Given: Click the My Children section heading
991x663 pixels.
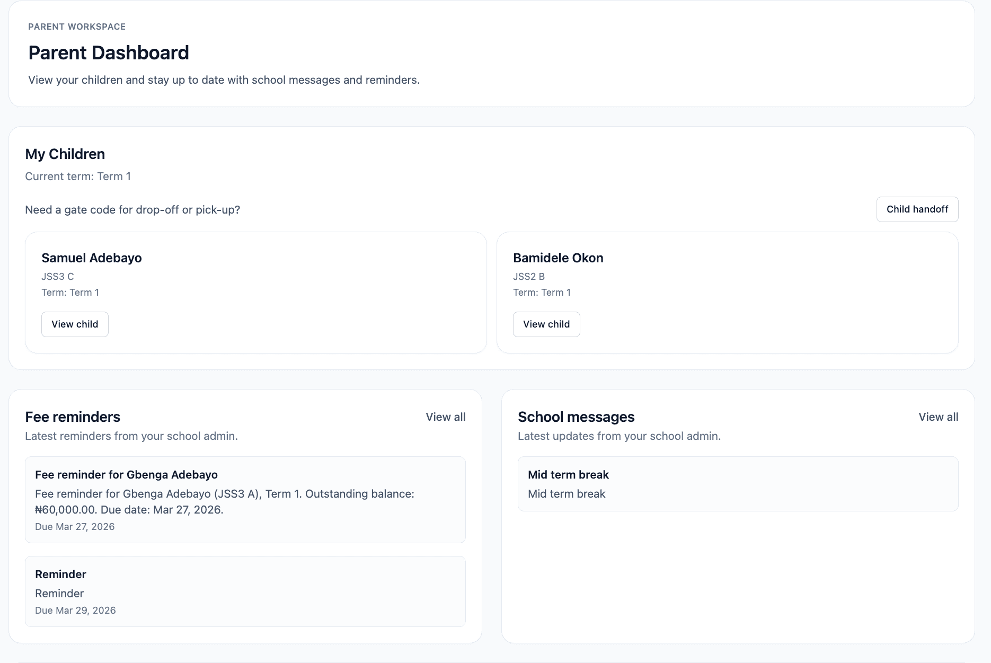Looking at the screenshot, I should pos(64,154).
